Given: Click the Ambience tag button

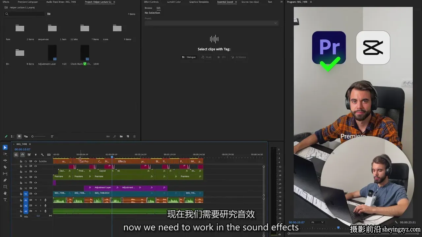Looking at the screenshot, I should click(x=239, y=57).
